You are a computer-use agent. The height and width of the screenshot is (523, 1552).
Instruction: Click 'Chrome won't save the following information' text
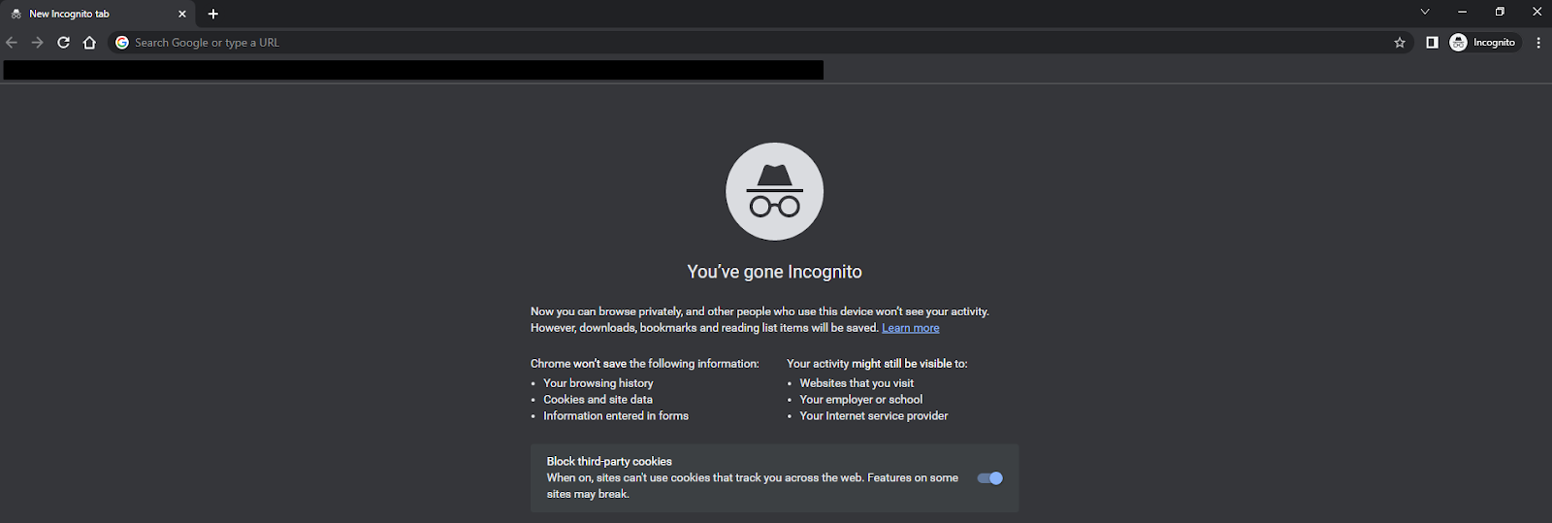tap(645, 364)
